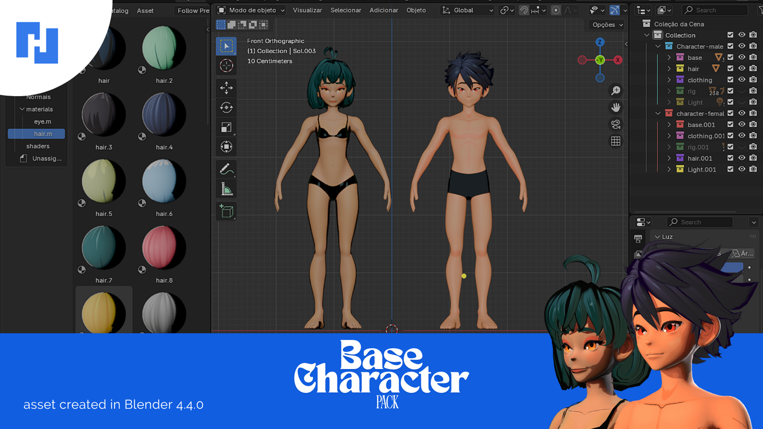The height and width of the screenshot is (429, 763).
Task: Select the hair.m catalog
Action: coord(37,134)
